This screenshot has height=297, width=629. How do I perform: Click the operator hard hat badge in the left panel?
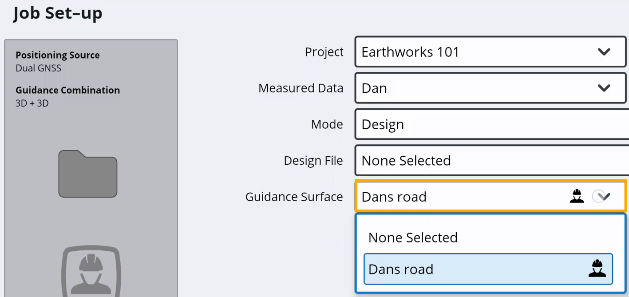pyautogui.click(x=91, y=271)
